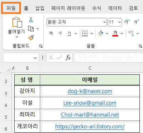Open the Choi-mari@hanmail.net link
143x133 pixels.
90,115
